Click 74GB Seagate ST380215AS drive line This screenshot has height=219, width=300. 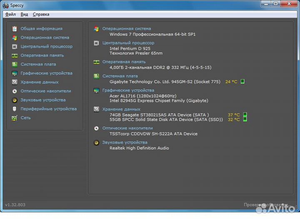point(159,115)
